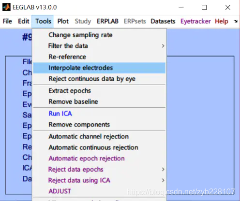Choose Reject continuous data by eye
The image size is (240, 201).
point(99,79)
